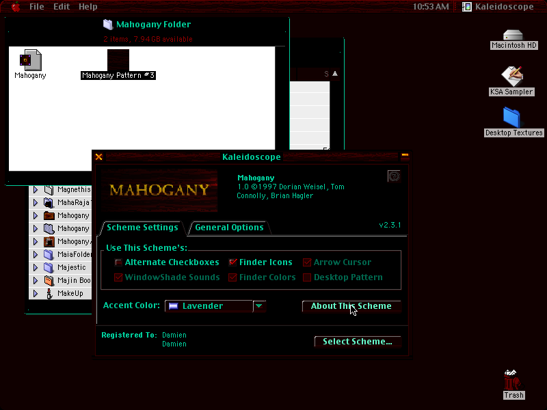The height and width of the screenshot is (410, 547).
Task: Click the 10:53 AM menu bar clock
Action: (x=431, y=7)
